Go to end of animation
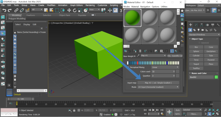Viewport: 221px width, 117px height. [162, 110]
